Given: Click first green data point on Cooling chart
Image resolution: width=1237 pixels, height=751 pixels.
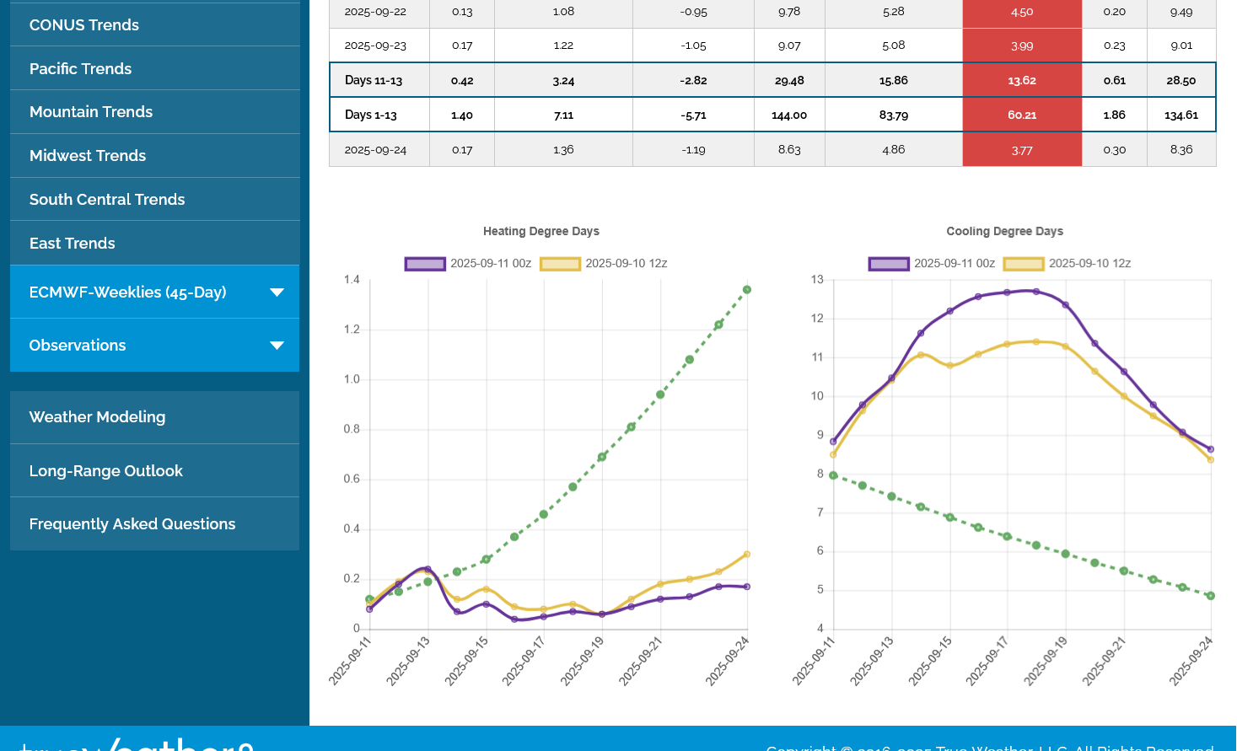Looking at the screenshot, I should [x=833, y=475].
